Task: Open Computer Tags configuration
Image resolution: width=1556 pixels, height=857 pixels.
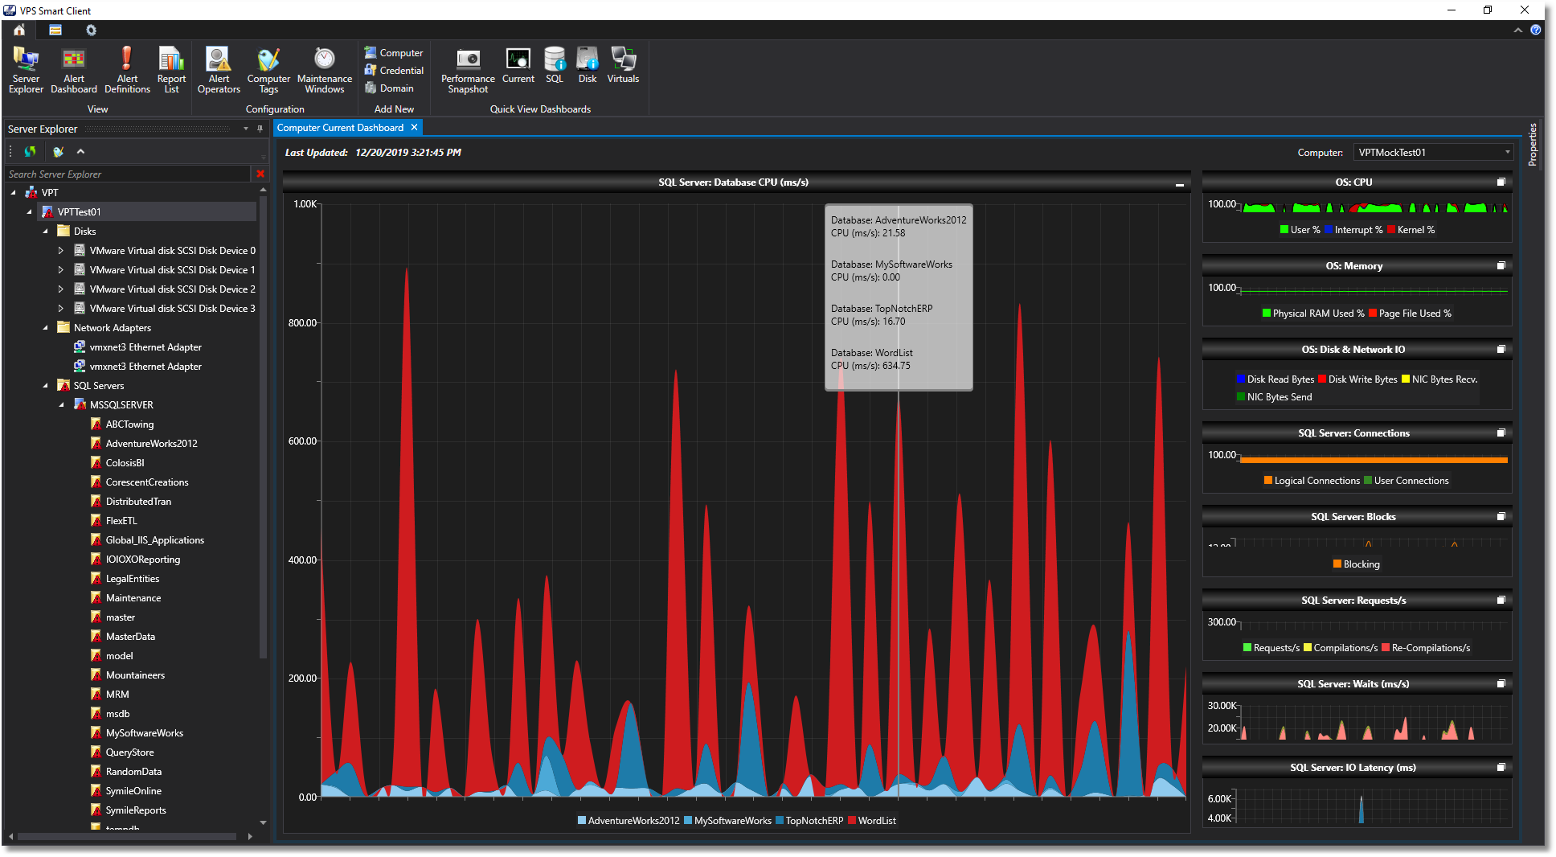Action: coord(268,69)
